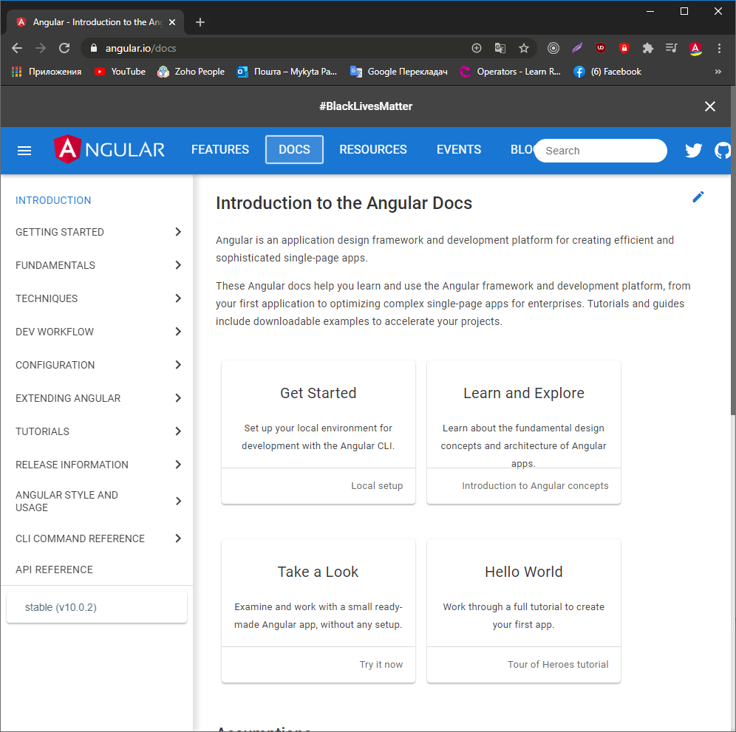Image resolution: width=736 pixels, height=732 pixels.
Task: Expand DEV WORKFLOW section
Action: [x=97, y=332]
